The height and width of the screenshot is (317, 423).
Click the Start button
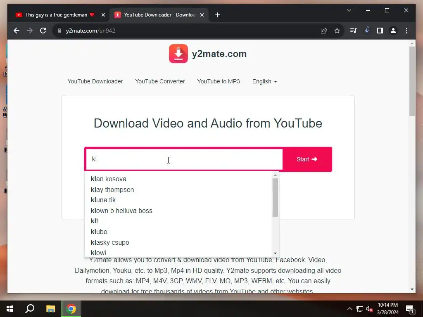pyautogui.click(x=307, y=159)
